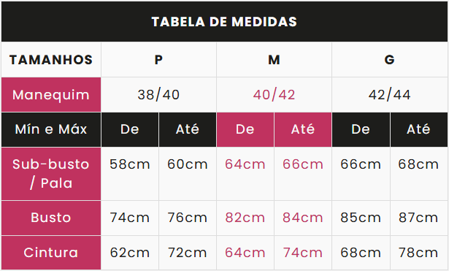Click the 78cm cintura value
This screenshot has width=449, height=271.
point(418,253)
